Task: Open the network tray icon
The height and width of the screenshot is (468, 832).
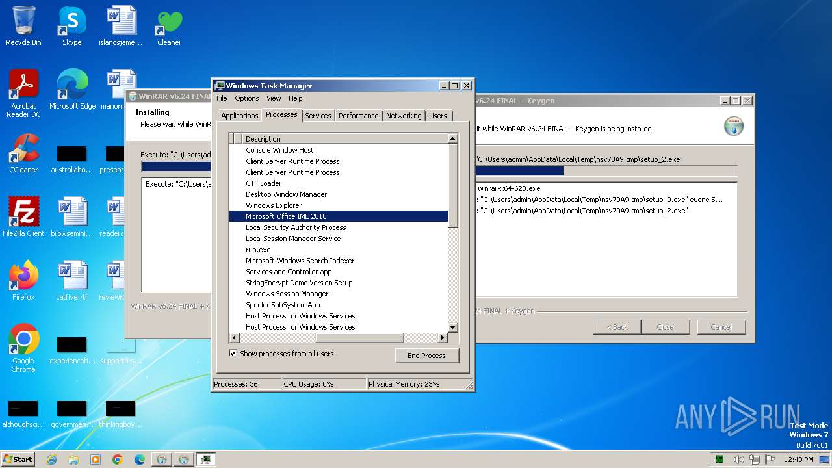Action: [x=754, y=460]
